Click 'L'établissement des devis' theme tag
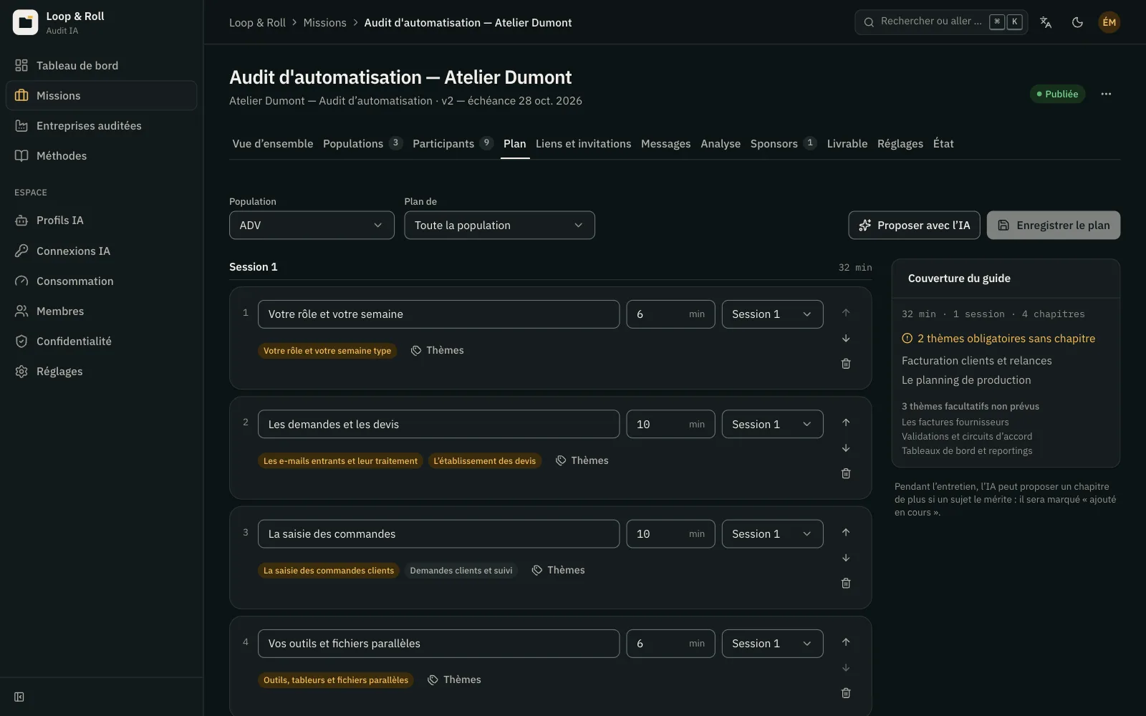 [x=484, y=460]
